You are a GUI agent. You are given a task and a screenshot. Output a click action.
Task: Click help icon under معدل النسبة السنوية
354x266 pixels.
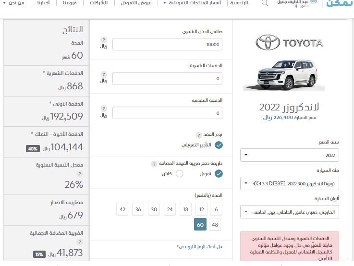pos(79,174)
